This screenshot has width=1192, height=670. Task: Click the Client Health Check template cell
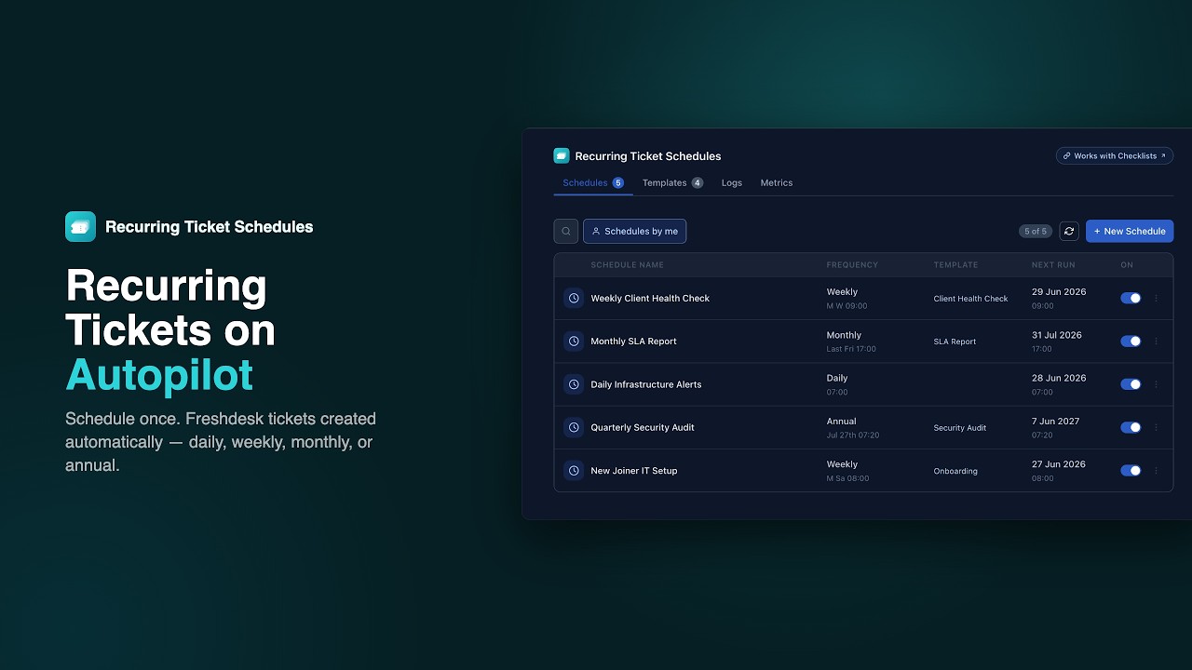(x=970, y=299)
